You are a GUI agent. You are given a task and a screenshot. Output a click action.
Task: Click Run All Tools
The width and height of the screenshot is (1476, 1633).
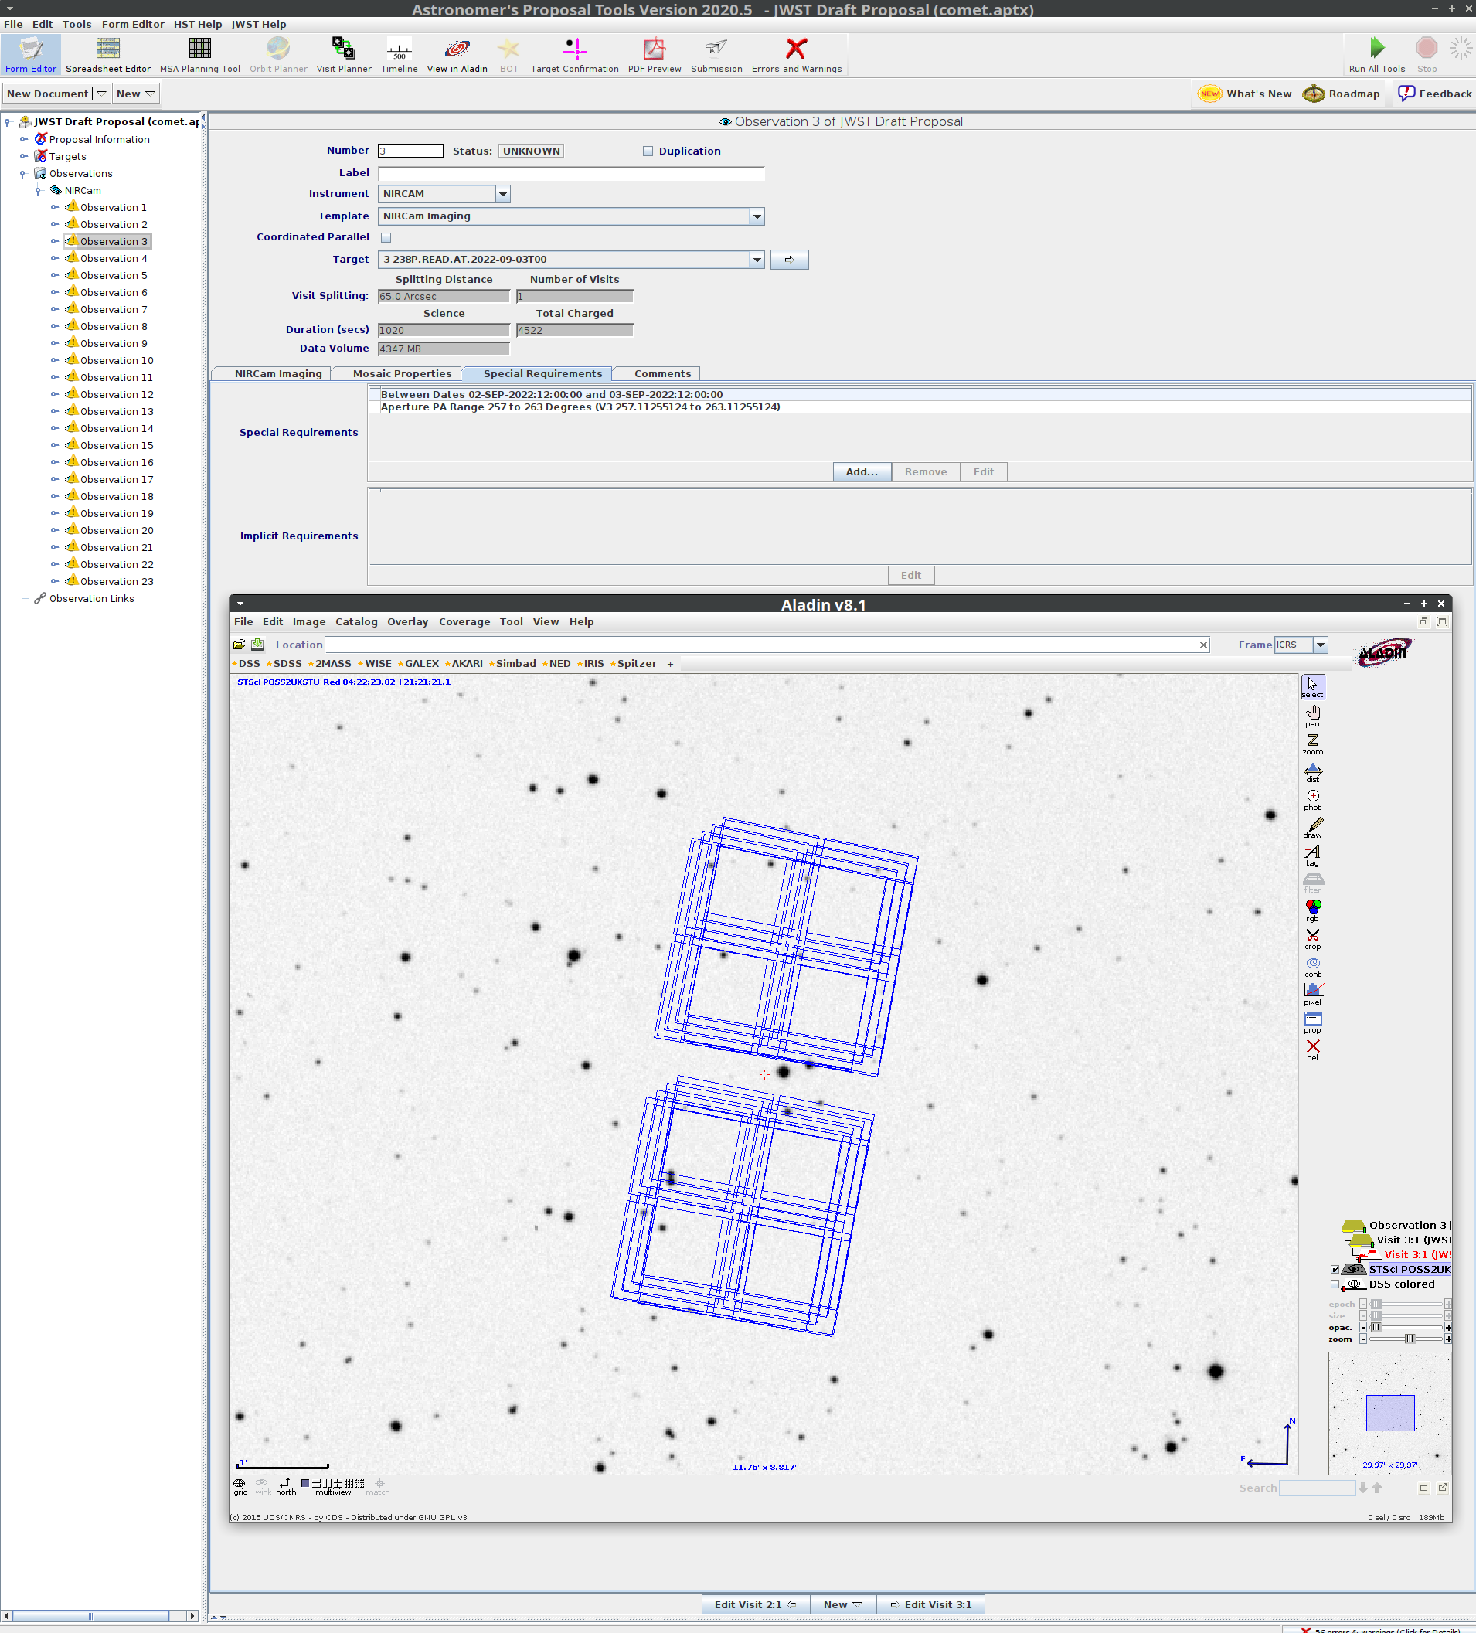point(1376,54)
